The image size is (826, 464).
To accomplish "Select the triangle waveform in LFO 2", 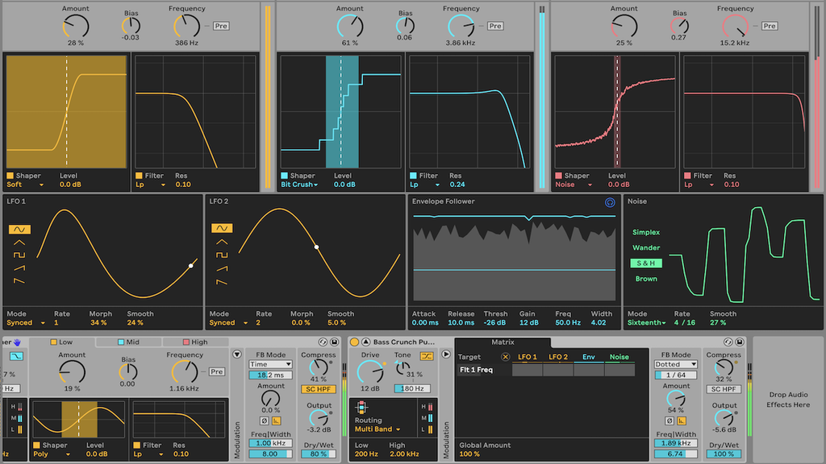I will tap(220, 242).
